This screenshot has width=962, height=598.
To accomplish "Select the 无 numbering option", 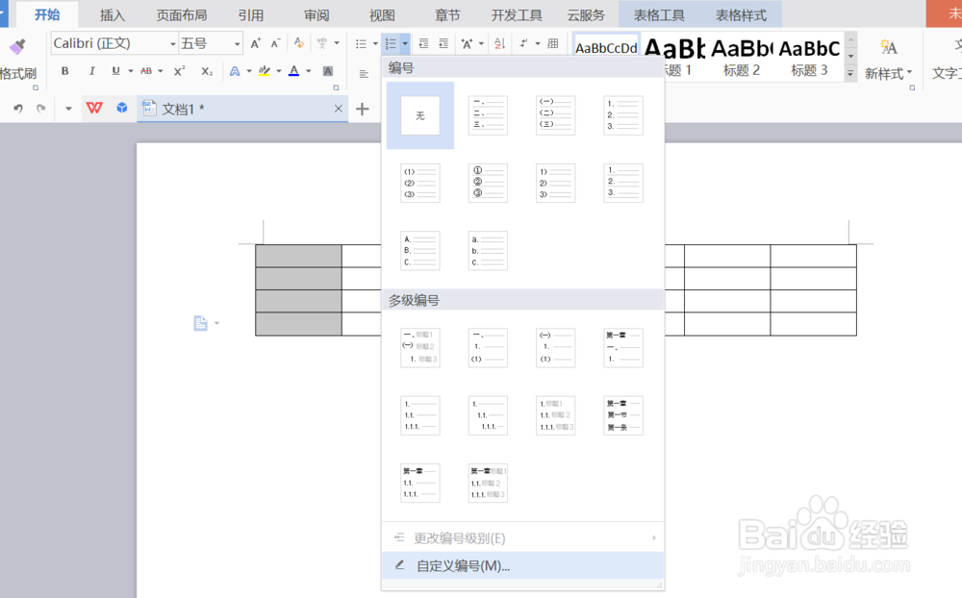I will coord(419,114).
